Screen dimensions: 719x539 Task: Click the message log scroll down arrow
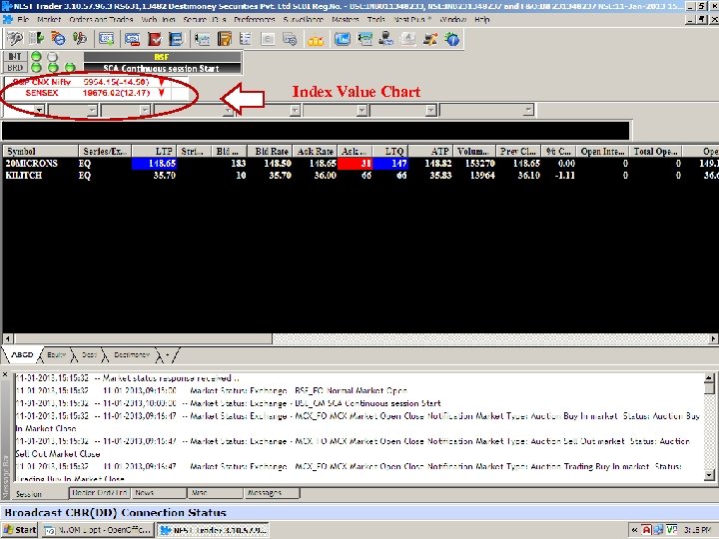click(709, 475)
